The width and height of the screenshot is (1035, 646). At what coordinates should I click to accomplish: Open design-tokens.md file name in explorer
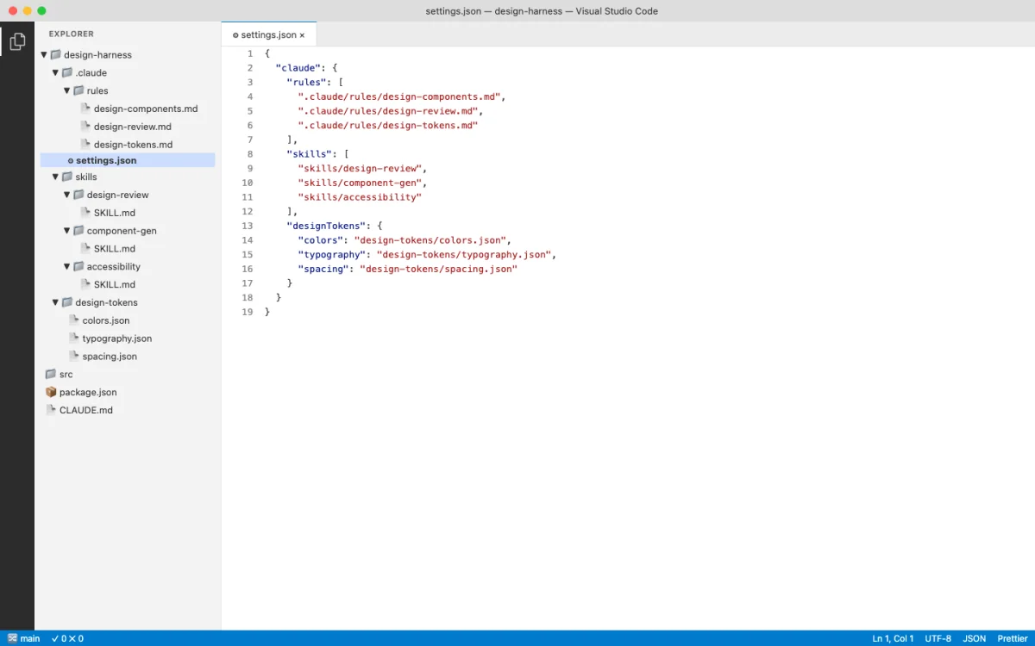pos(134,145)
